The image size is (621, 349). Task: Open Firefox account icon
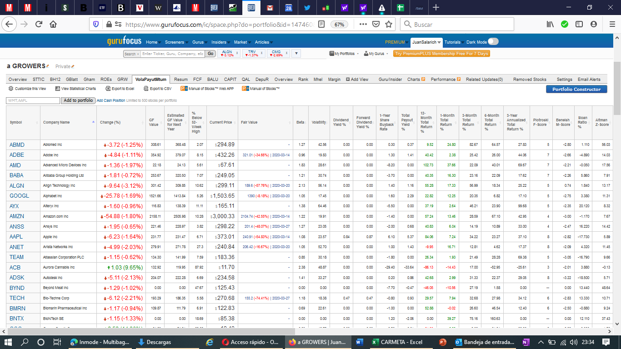[594, 24]
